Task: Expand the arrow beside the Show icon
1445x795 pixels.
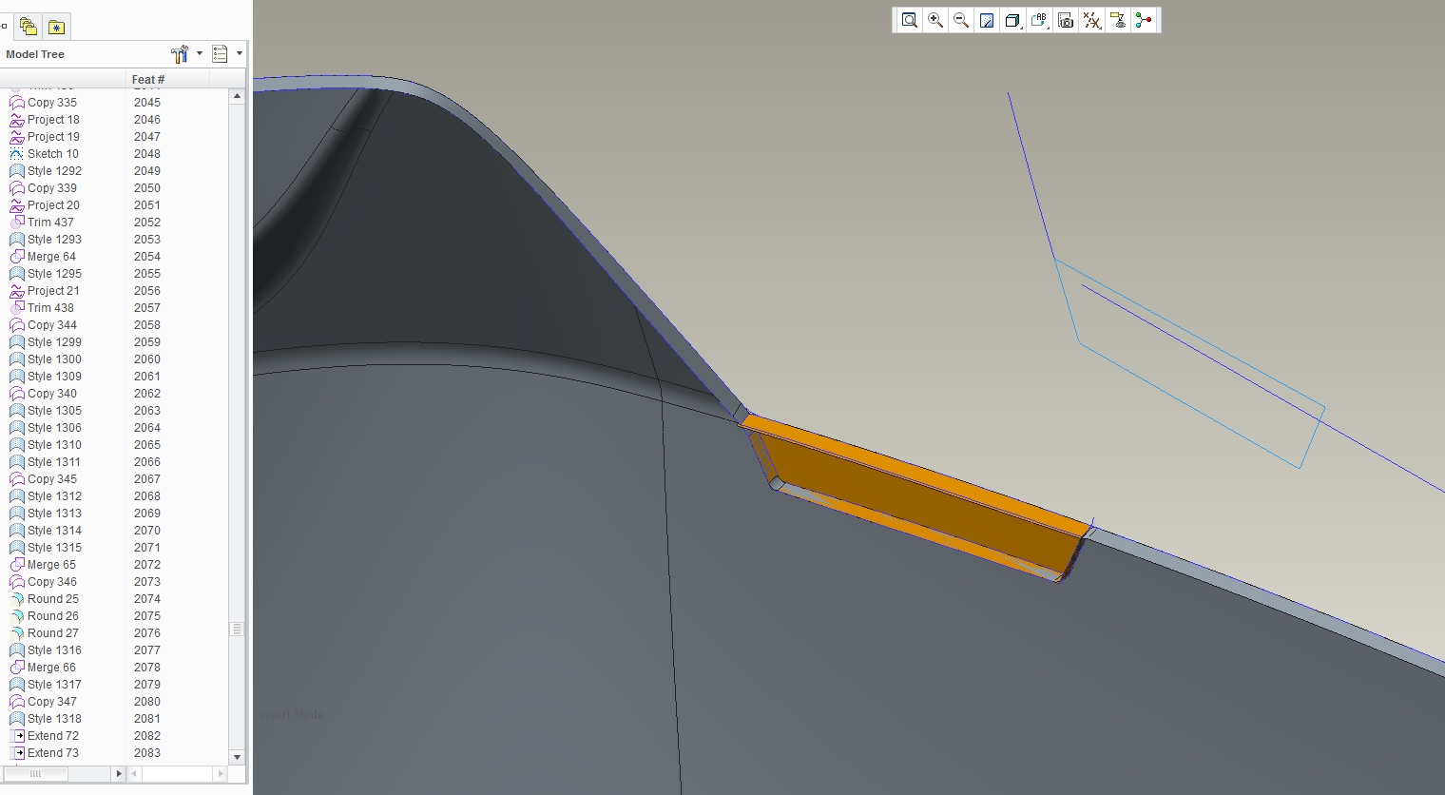Action: [x=240, y=54]
